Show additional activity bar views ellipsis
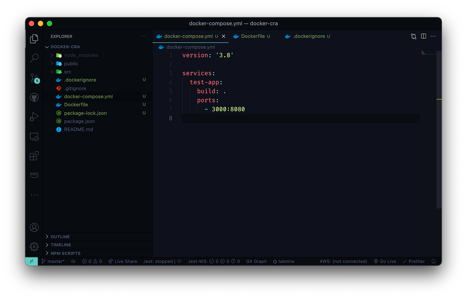 [x=34, y=195]
